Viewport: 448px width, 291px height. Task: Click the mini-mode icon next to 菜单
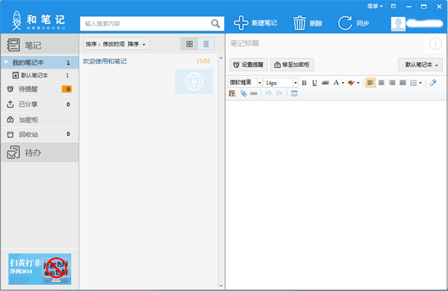click(x=393, y=6)
